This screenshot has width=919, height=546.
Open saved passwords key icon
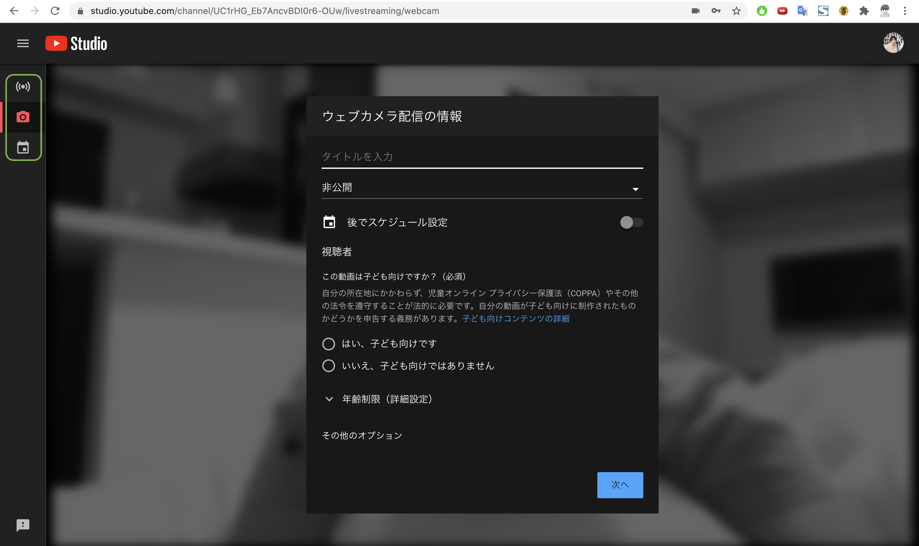(716, 11)
